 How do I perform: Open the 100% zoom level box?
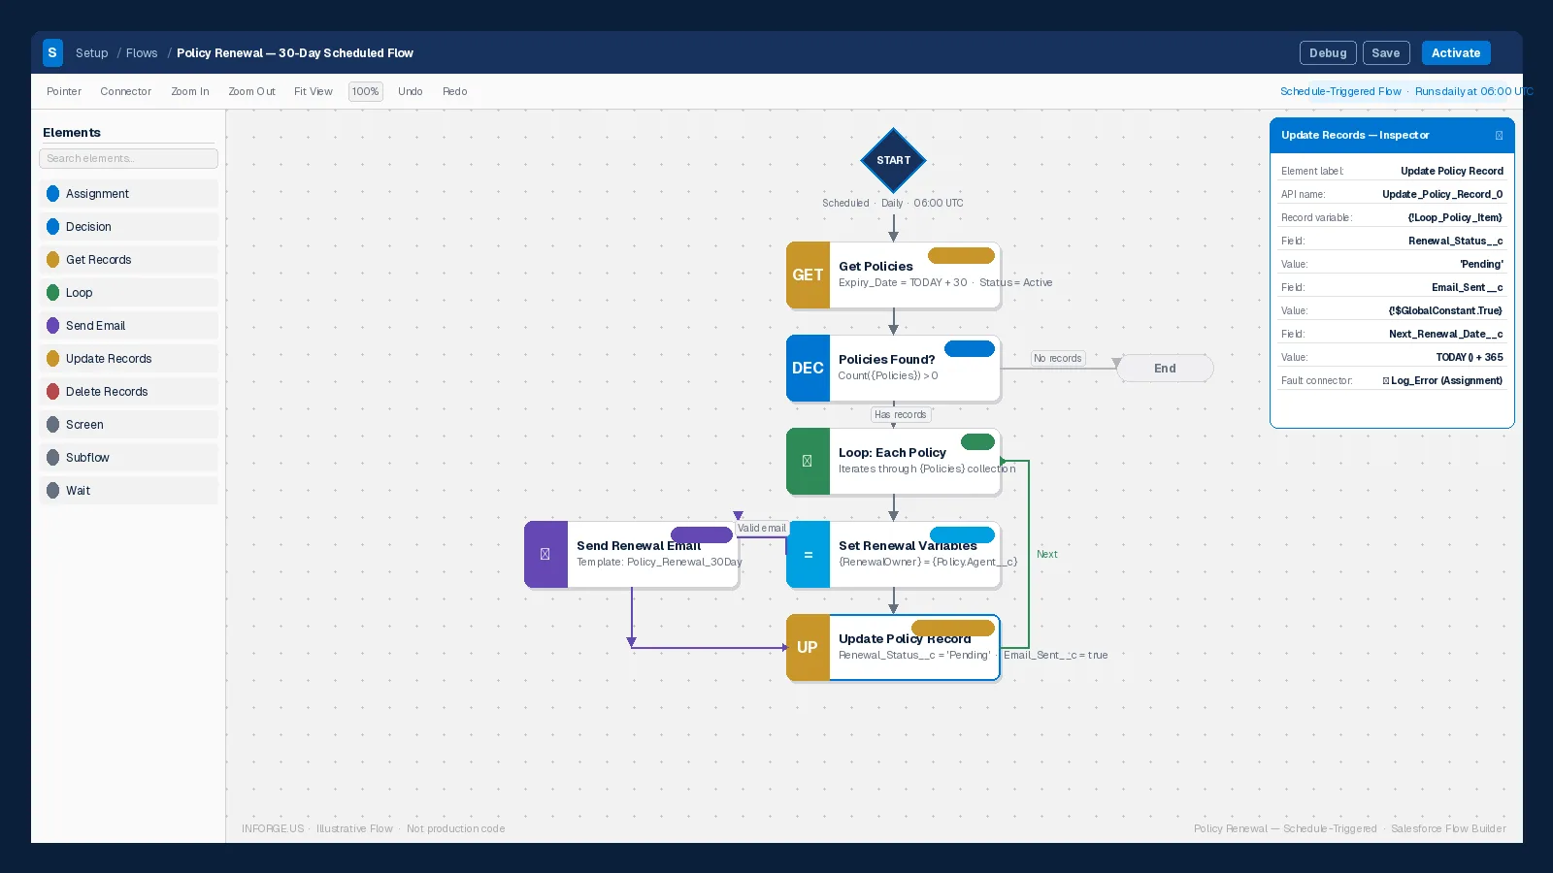click(366, 92)
